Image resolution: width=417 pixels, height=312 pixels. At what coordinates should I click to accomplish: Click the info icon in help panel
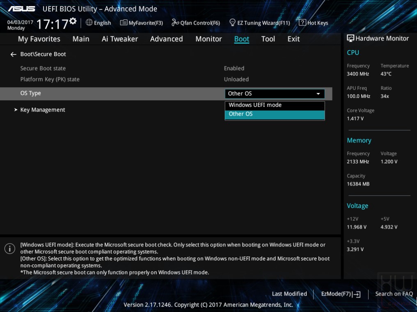[x=10, y=249]
